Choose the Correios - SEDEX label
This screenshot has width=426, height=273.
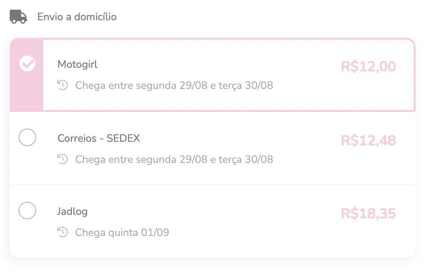[x=99, y=138]
